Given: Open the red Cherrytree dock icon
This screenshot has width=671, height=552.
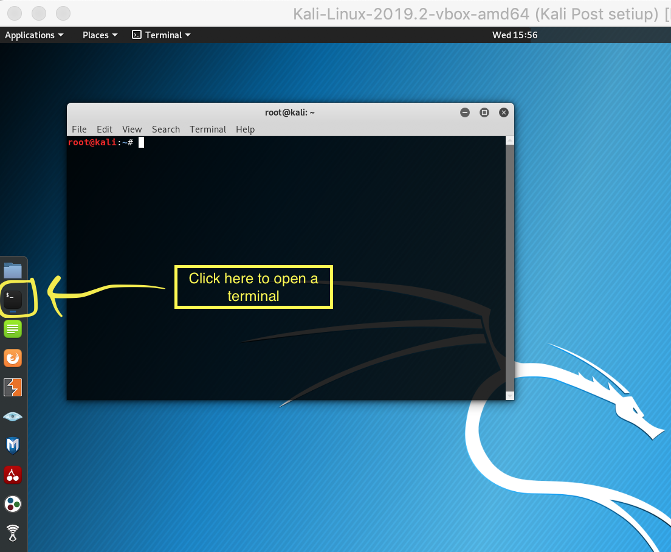Looking at the screenshot, I should [13, 475].
